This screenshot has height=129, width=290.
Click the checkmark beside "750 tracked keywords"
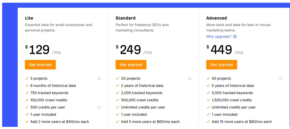(x=27, y=93)
